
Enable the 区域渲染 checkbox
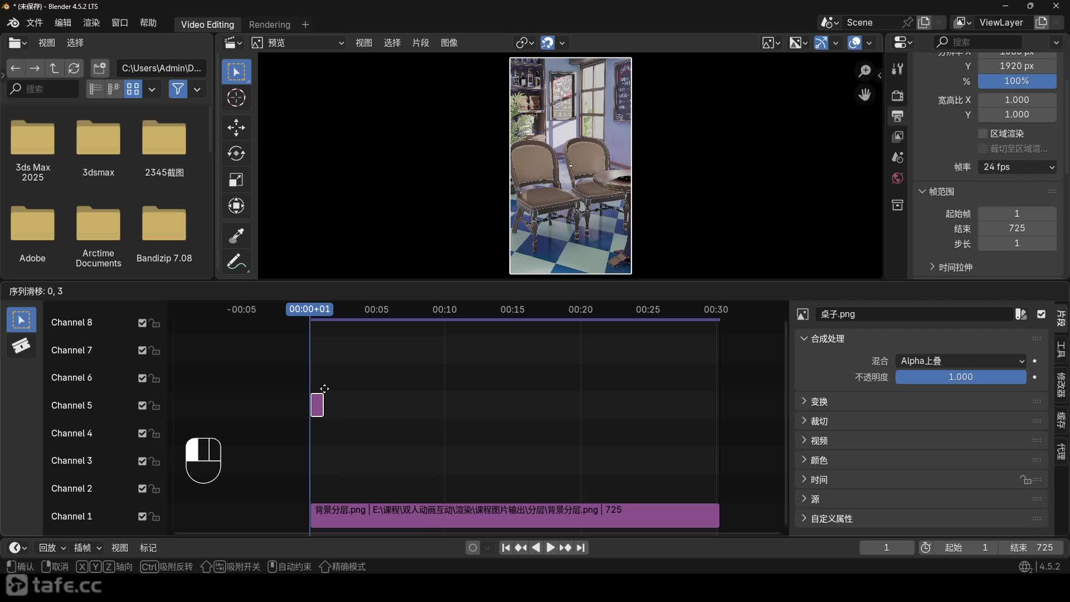983,133
